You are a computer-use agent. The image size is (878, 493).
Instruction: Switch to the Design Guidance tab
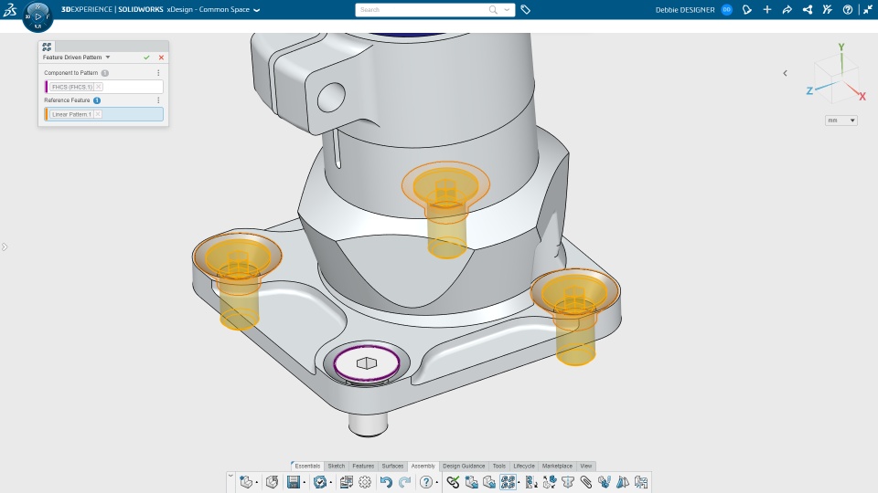click(464, 466)
